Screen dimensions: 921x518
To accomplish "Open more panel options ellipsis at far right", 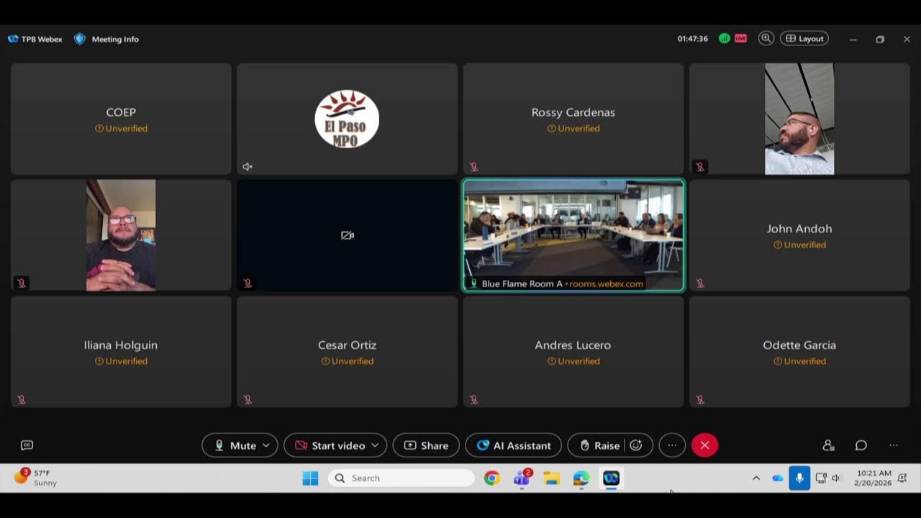I will click(x=894, y=445).
